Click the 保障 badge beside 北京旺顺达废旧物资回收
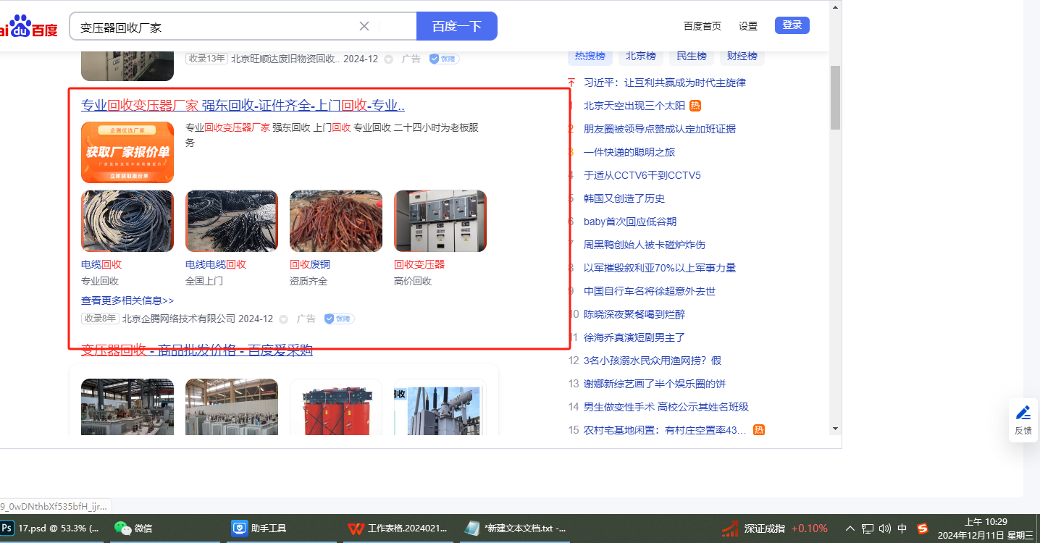The width and height of the screenshot is (1040, 543). pyautogui.click(x=444, y=59)
